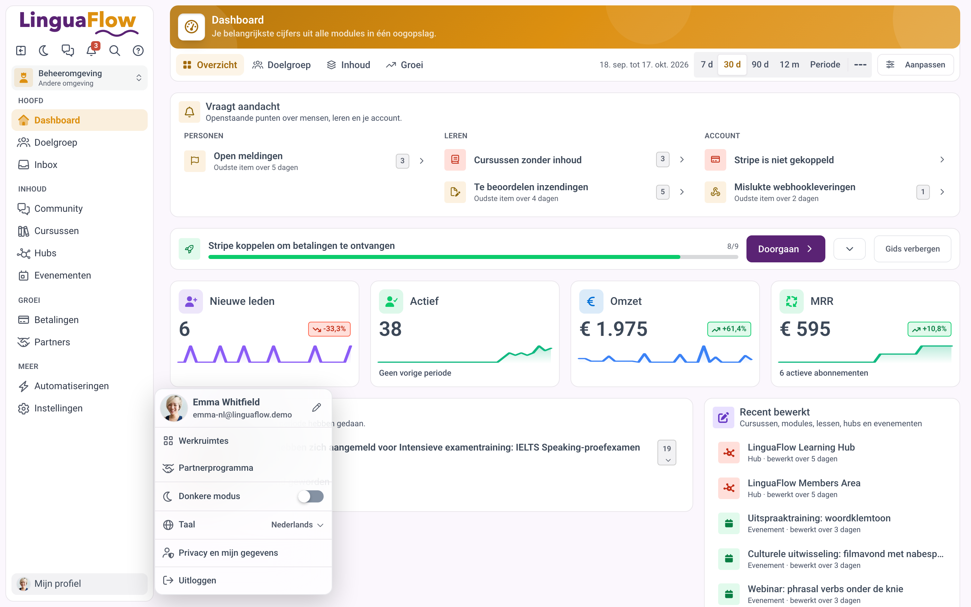Click the Stripe setup progress bar

pyautogui.click(x=473, y=257)
